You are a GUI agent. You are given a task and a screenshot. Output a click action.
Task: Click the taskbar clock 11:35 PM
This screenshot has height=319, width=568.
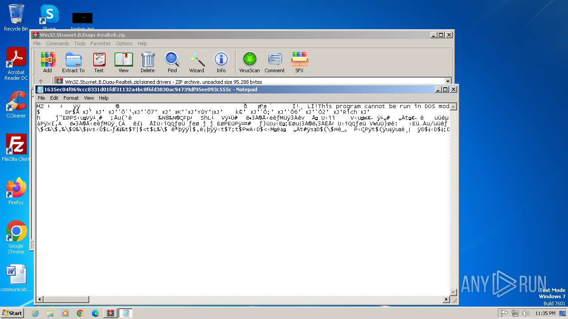pyautogui.click(x=545, y=313)
